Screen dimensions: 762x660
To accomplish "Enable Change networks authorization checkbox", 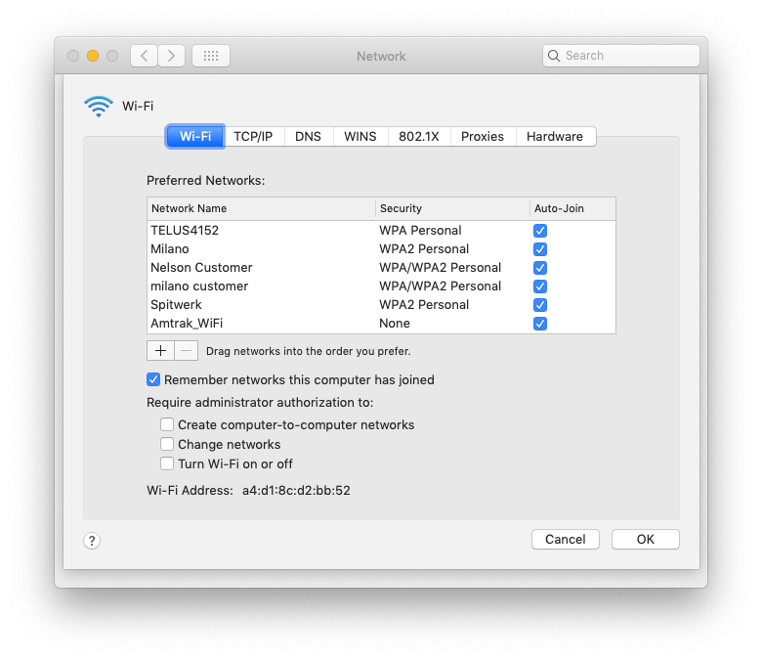I will coord(167,444).
